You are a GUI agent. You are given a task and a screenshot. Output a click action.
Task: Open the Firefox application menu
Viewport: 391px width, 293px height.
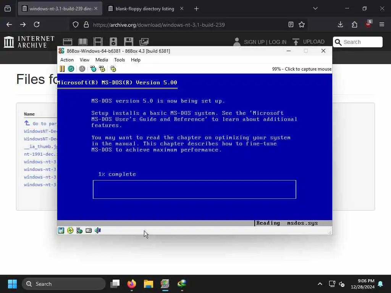tap(382, 24)
